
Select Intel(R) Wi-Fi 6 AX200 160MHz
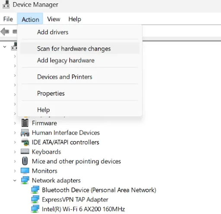coord(83,209)
